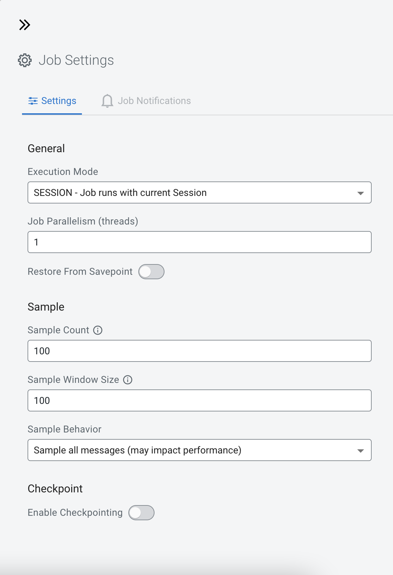Click the Enable Checkpointing label

[75, 513]
